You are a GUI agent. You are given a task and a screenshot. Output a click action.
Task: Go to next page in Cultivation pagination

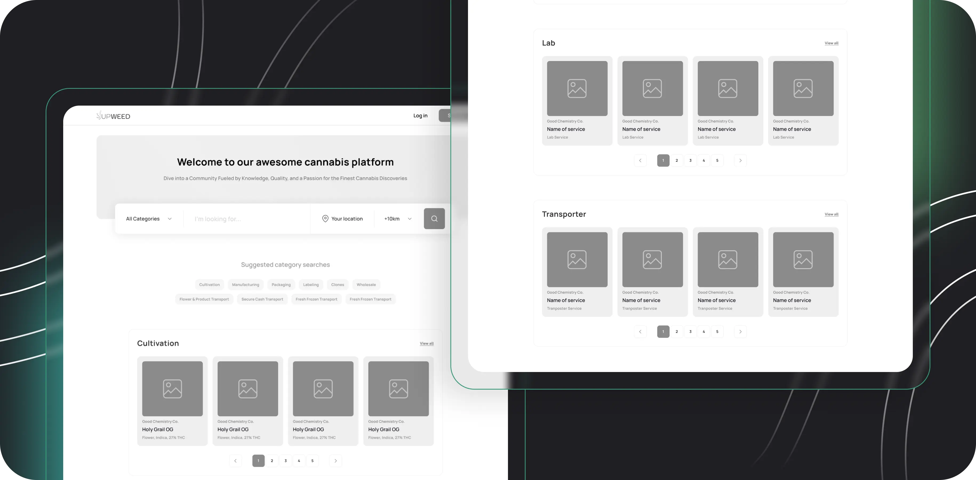[x=336, y=461]
